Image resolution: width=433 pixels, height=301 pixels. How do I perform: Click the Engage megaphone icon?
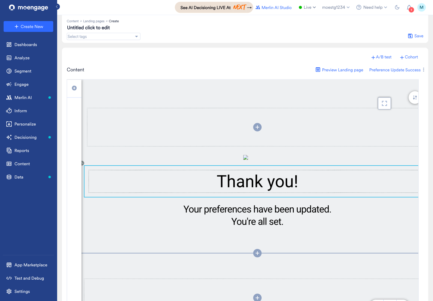[x=9, y=84]
